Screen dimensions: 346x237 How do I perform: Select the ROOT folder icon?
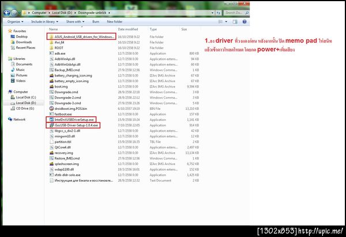(x=51, y=48)
